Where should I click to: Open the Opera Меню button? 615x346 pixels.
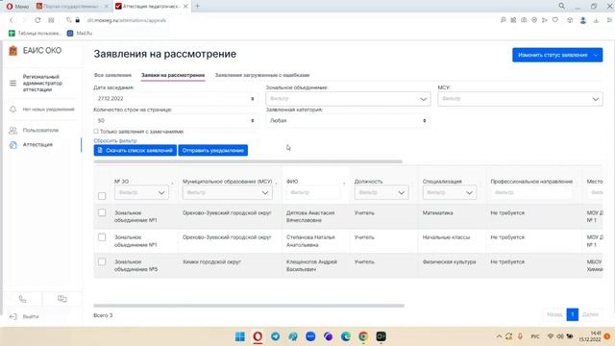click(17, 6)
